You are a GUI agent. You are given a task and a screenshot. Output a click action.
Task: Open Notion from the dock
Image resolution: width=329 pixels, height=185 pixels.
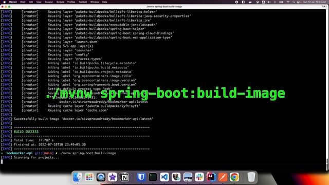pos(124,177)
